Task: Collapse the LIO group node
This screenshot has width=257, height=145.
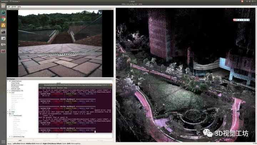Action: click(x=8, y=113)
